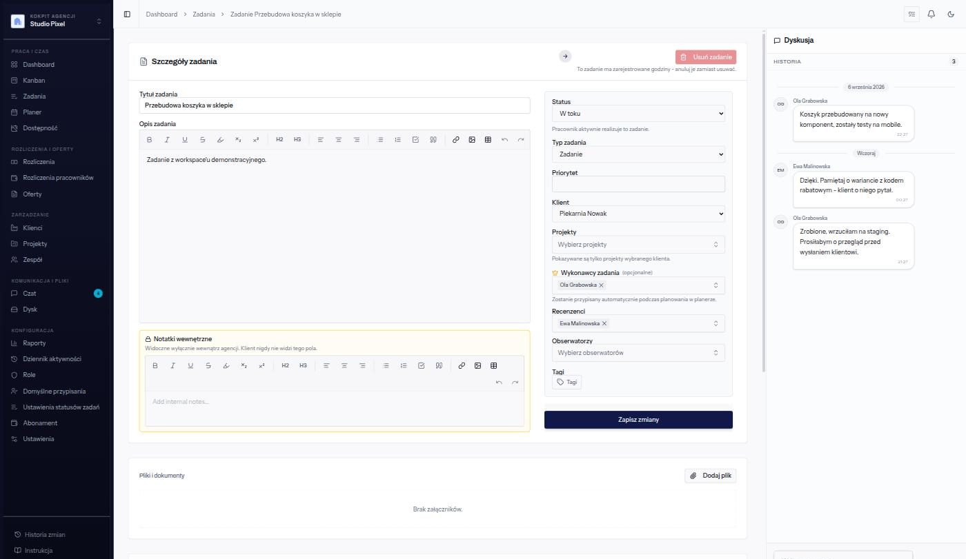Insert table in Notatki wewnętrzne toolbar
The width and height of the screenshot is (966, 559).
(x=493, y=365)
